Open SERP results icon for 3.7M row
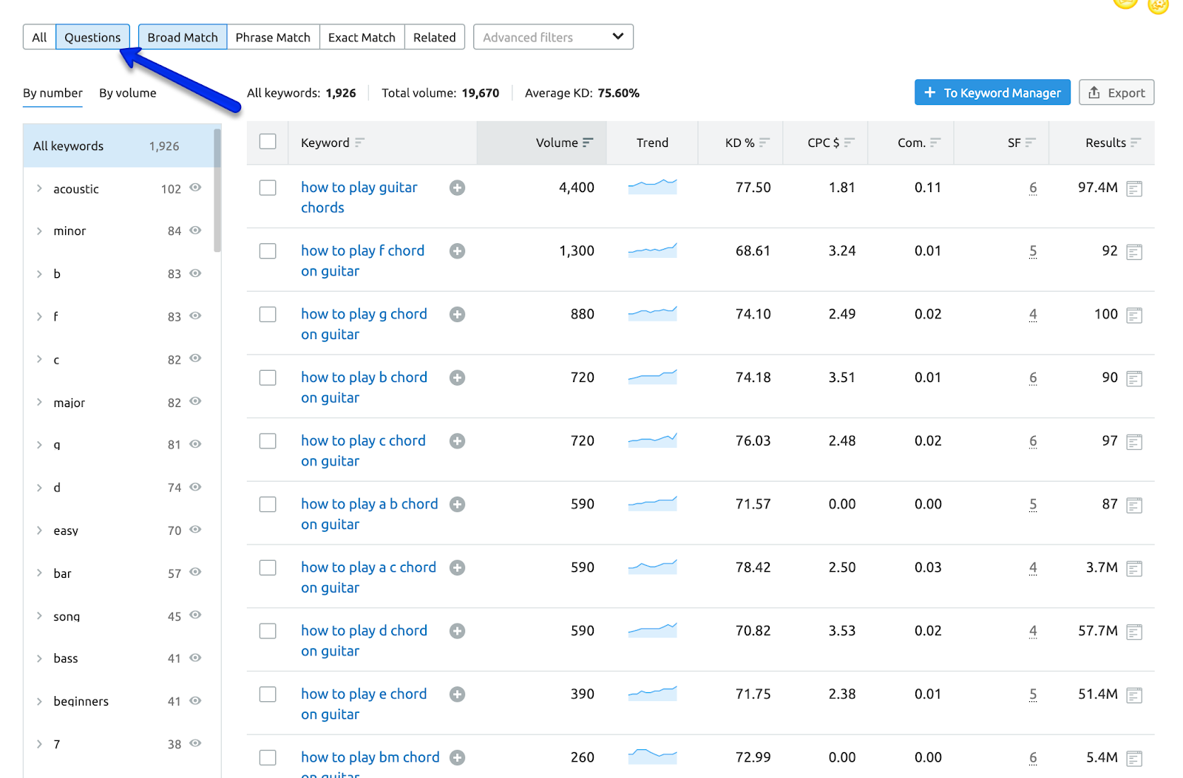This screenshot has height=778, width=1183. (1134, 569)
